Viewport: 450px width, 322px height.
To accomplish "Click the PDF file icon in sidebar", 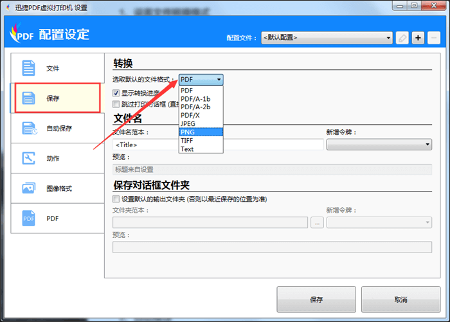I will coord(28,219).
